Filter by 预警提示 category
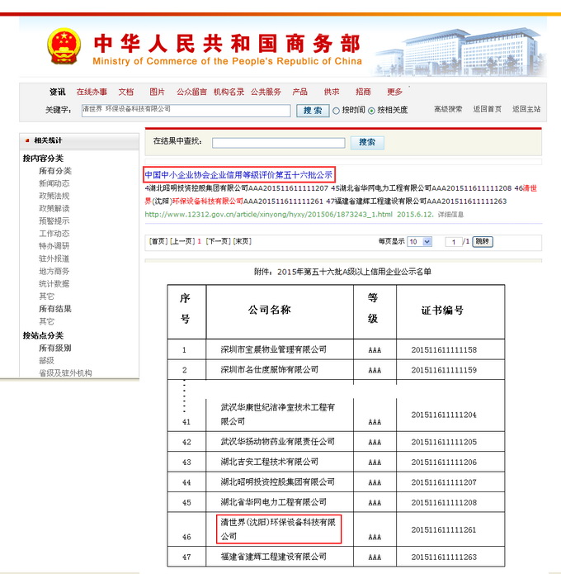 [x=54, y=221]
